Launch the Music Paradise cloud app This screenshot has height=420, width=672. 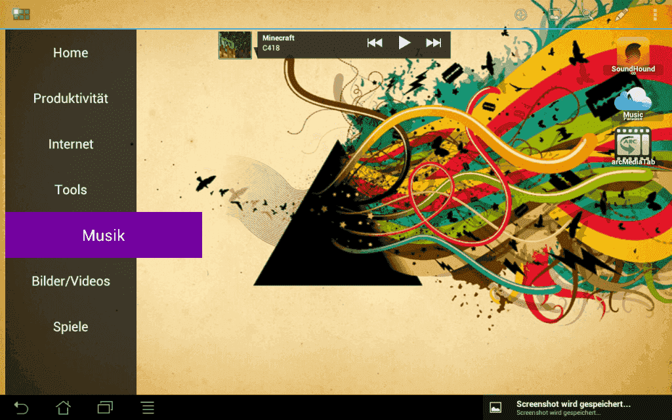(633, 103)
